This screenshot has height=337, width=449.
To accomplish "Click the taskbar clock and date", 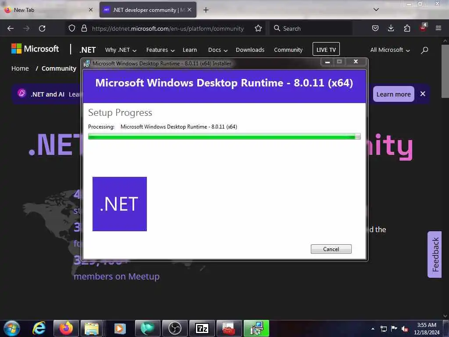I will [426, 329].
